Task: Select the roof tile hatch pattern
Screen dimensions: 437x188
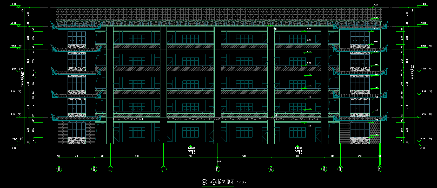Action: (219, 14)
